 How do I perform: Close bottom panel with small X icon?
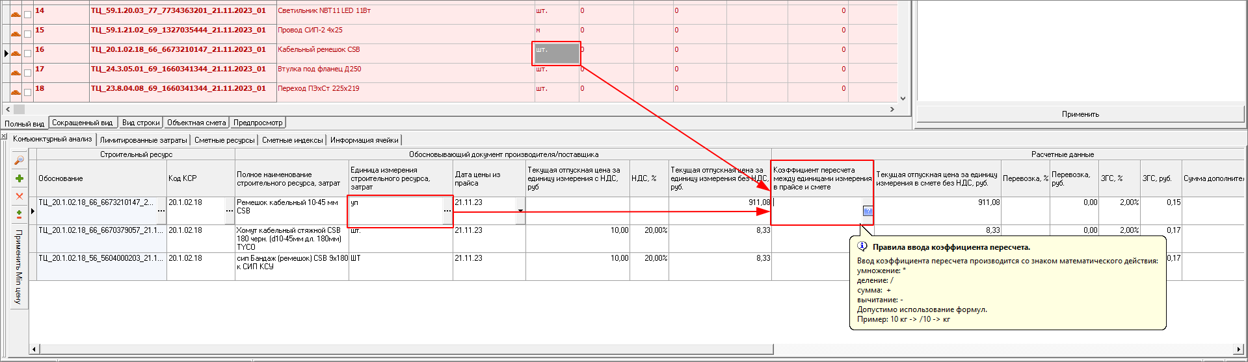pyautogui.click(x=4, y=136)
